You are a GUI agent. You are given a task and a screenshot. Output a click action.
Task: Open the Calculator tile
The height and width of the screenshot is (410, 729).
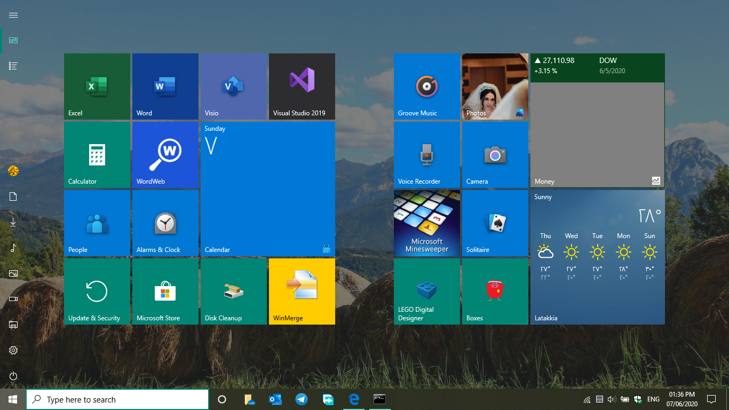(97, 155)
